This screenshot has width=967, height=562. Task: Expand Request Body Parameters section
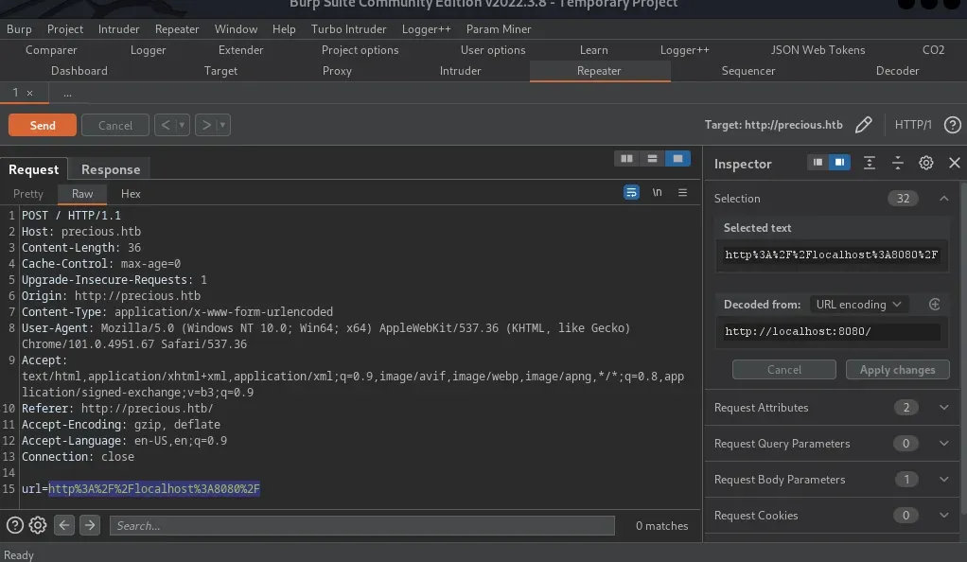[x=943, y=480]
